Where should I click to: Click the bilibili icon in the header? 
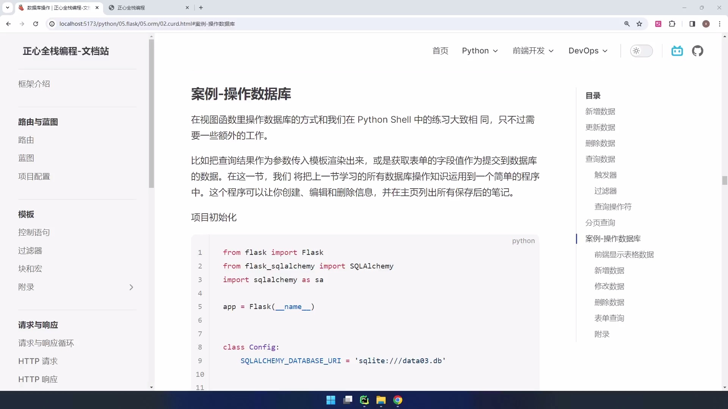(x=677, y=51)
